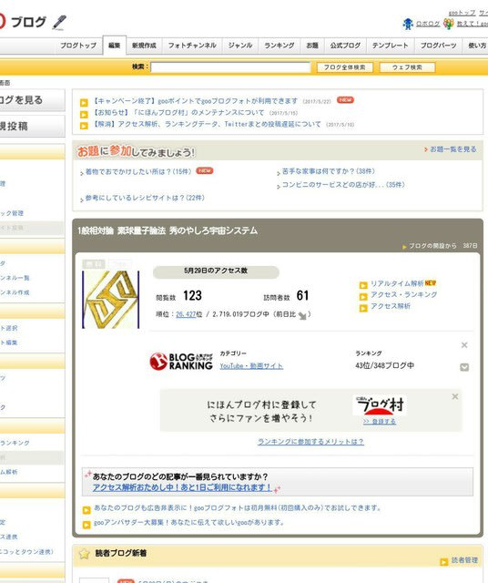Open the ロボログ robot icon link

pyautogui.click(x=408, y=24)
